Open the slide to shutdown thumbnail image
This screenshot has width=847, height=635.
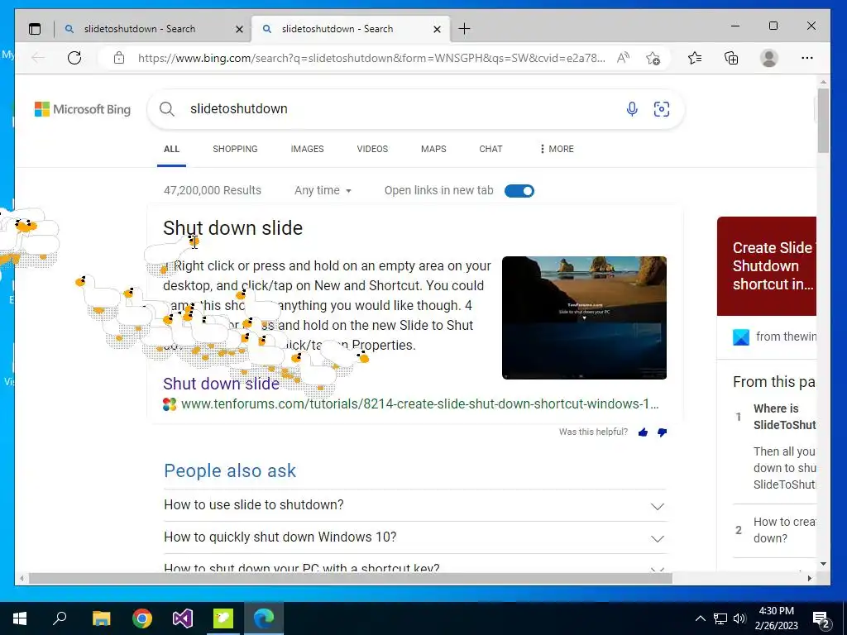[584, 318]
